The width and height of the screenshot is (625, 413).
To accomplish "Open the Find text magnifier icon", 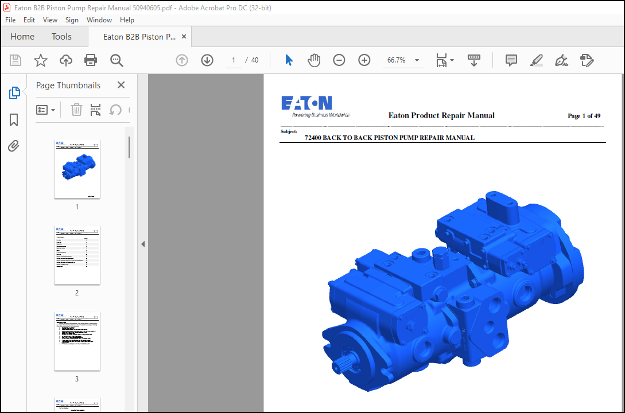I will coord(117,60).
